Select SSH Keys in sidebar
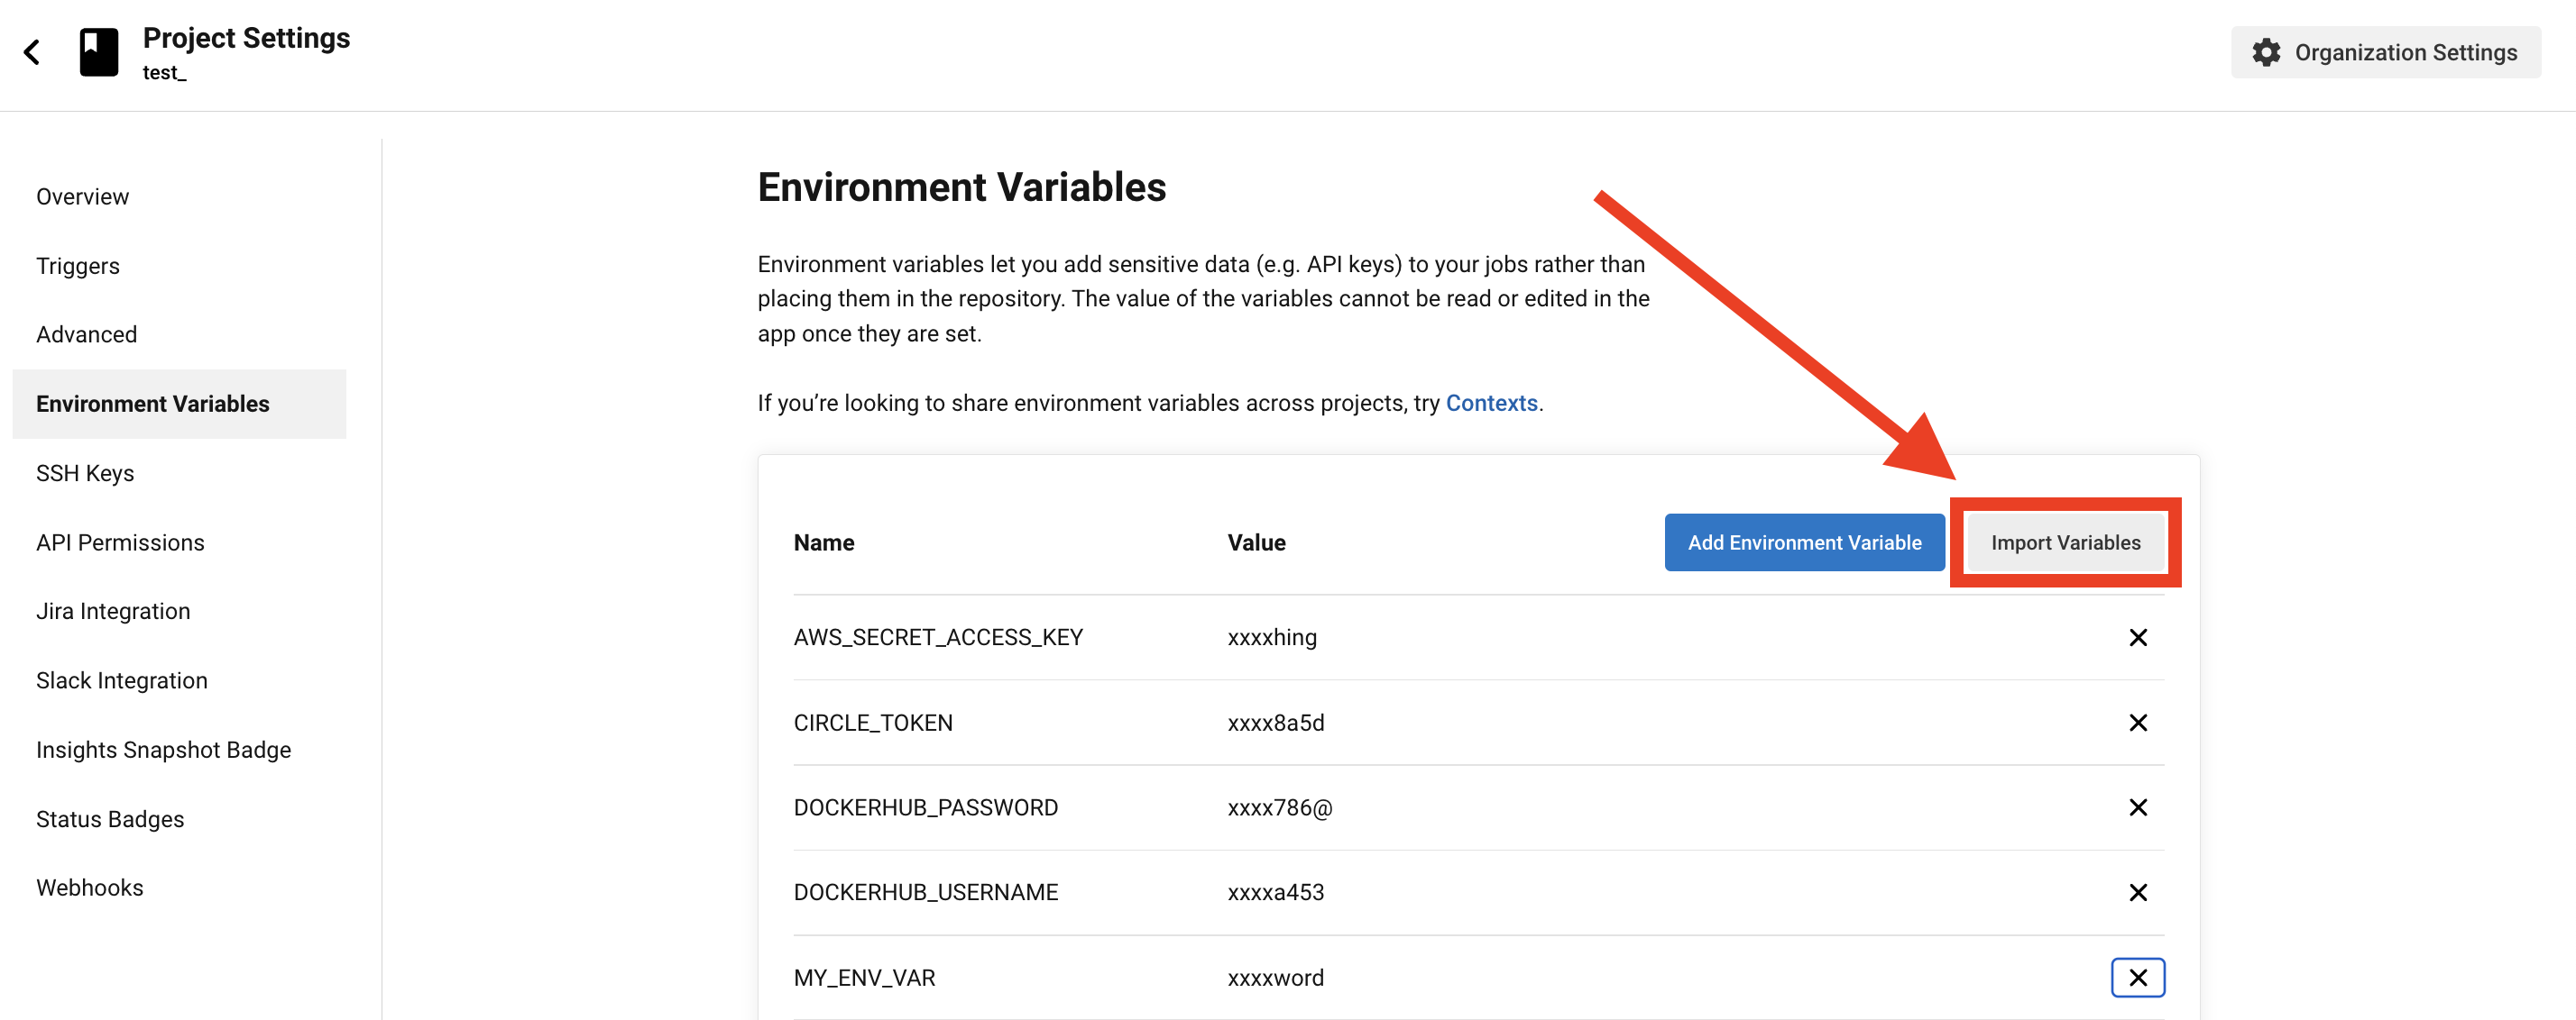Image resolution: width=2576 pixels, height=1020 pixels. tap(85, 474)
